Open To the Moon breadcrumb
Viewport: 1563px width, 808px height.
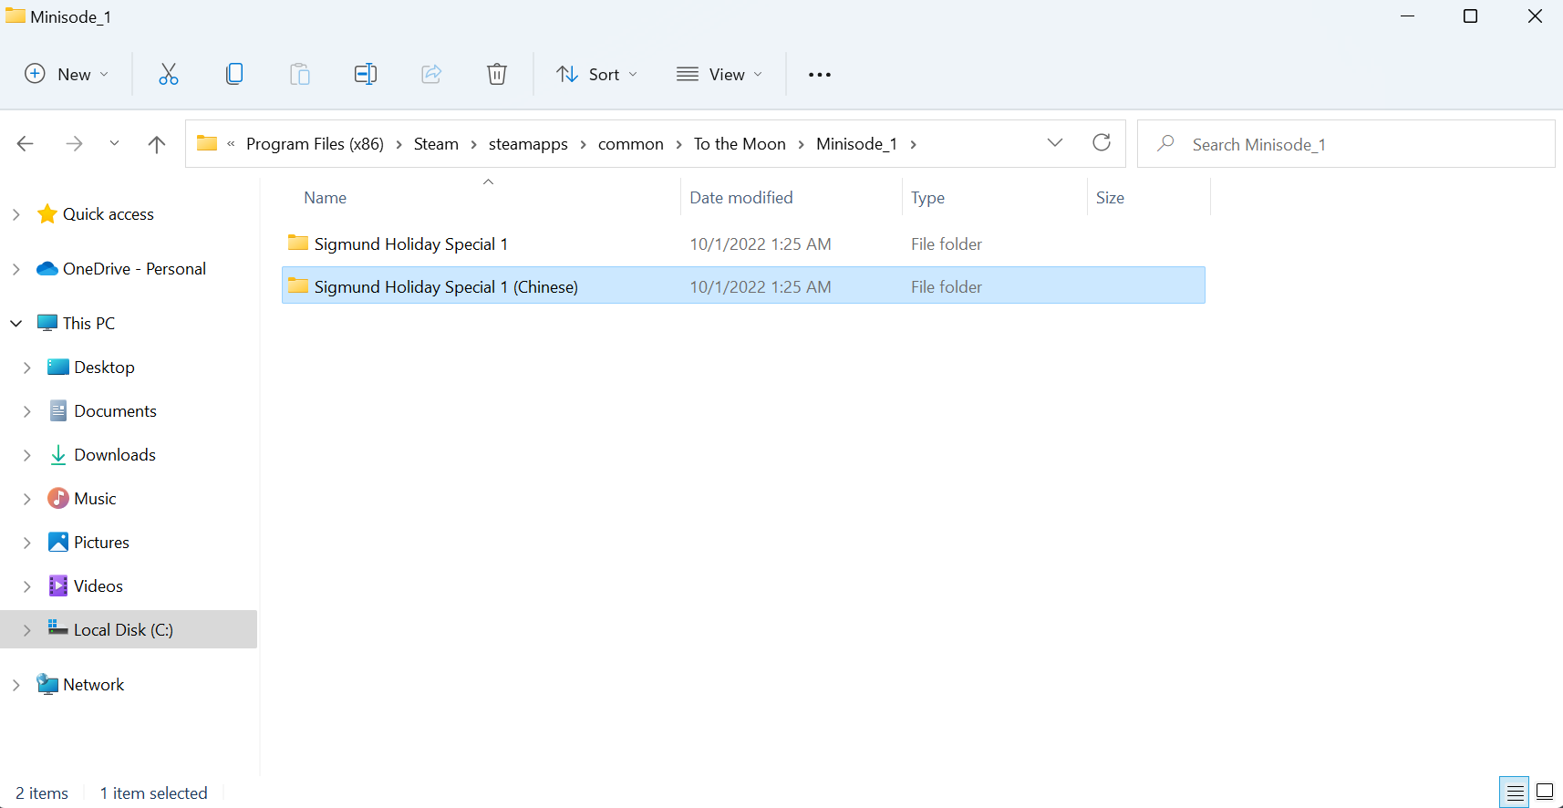click(x=740, y=144)
